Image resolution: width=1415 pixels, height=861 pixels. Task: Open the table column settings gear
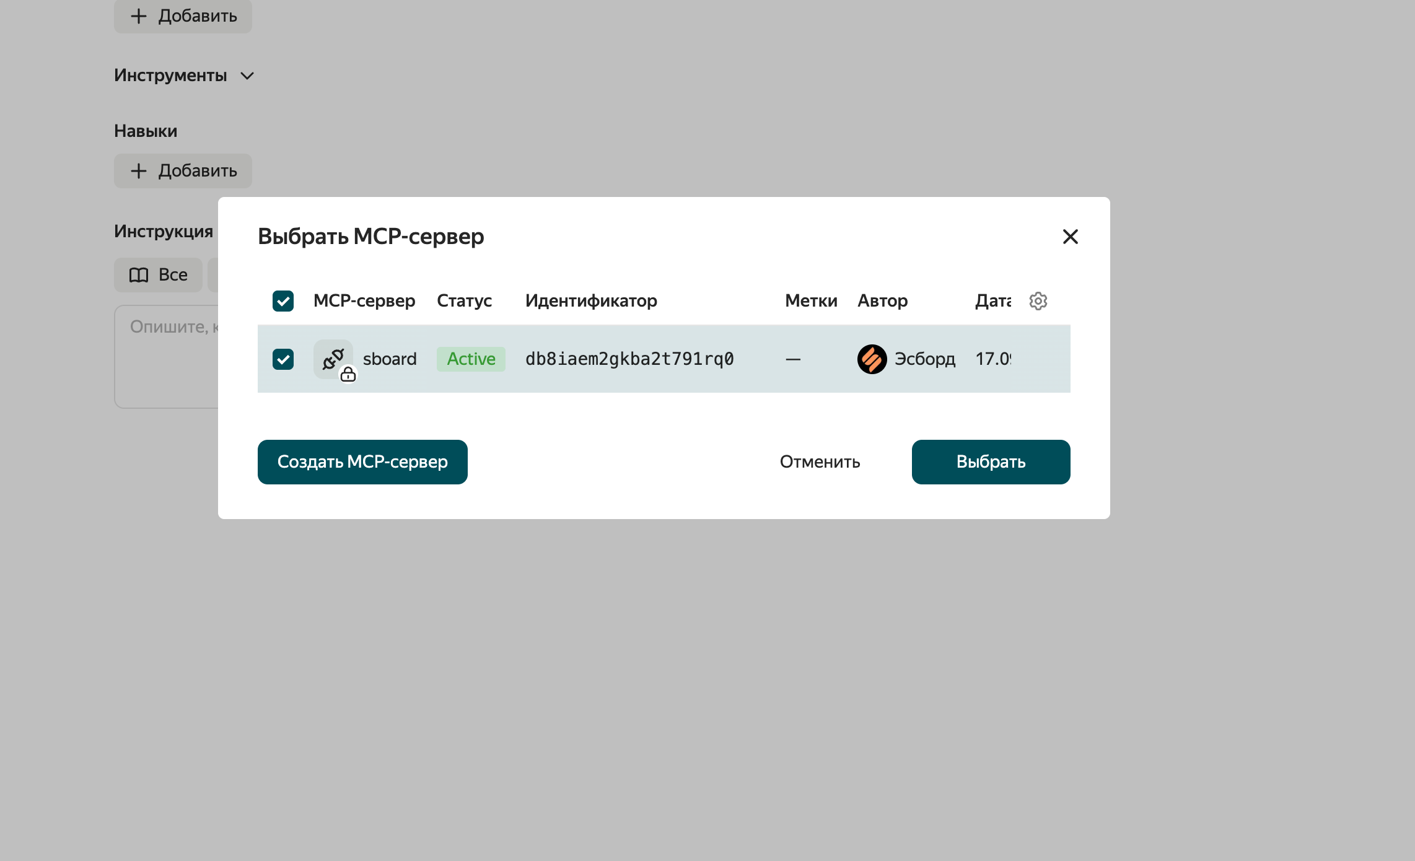[1038, 301]
